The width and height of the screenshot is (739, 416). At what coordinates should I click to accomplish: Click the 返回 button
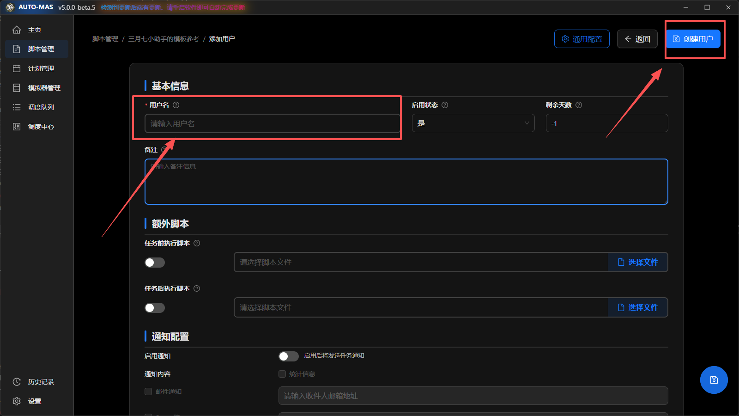637,39
